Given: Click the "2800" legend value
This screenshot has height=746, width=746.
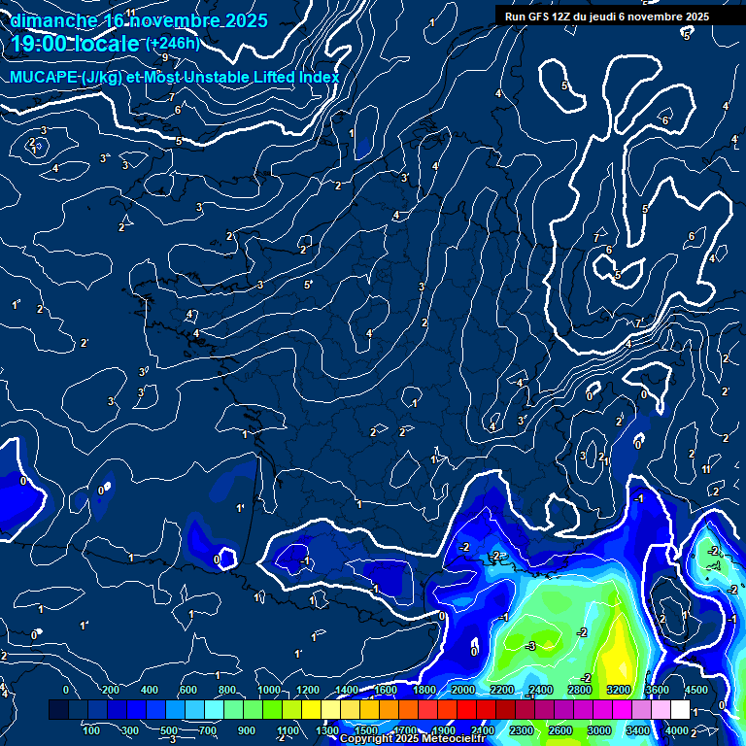Looking at the screenshot, I should [580, 690].
